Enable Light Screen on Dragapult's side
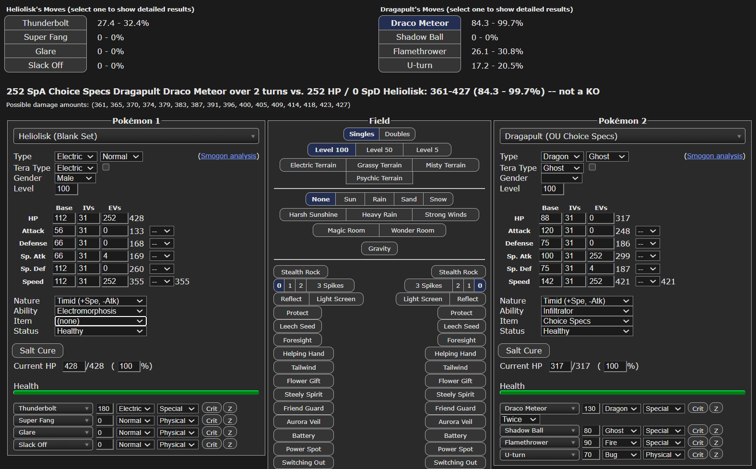Screen dimensions: 756x469 click(x=423, y=299)
